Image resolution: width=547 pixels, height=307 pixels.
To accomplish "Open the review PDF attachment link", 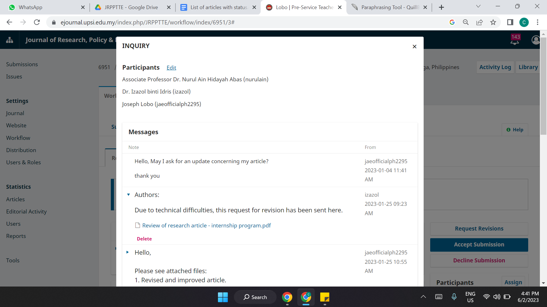I will coord(206,225).
